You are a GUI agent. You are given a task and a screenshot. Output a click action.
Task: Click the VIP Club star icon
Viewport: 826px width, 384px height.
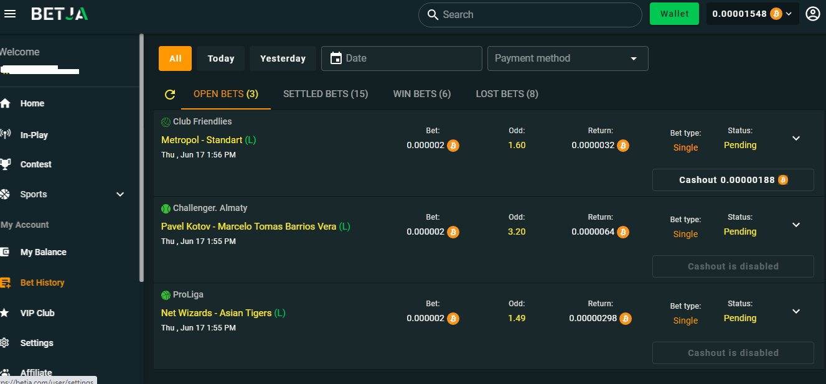pos(5,313)
